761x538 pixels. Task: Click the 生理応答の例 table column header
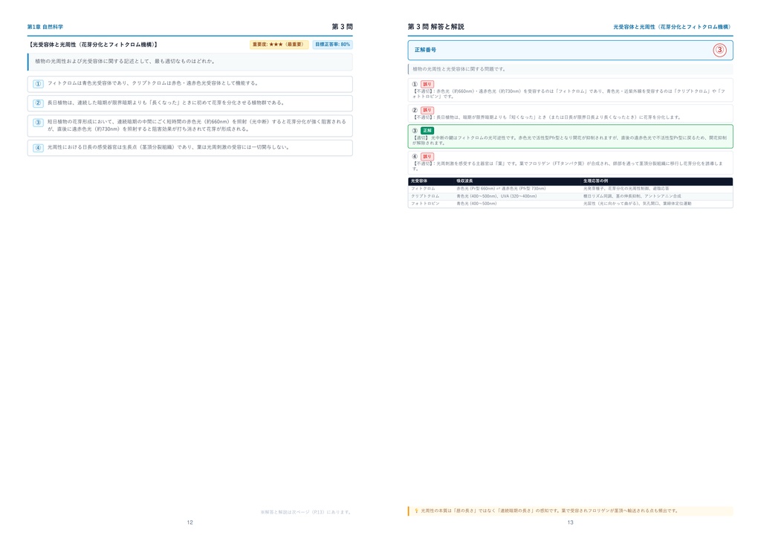point(595,181)
